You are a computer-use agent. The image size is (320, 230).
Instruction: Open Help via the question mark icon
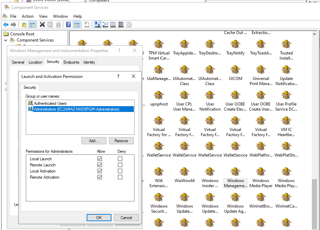click(68, 24)
